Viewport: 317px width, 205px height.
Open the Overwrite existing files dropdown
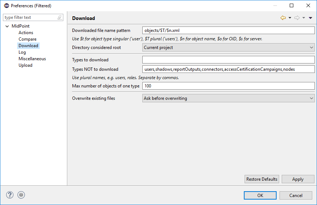click(x=228, y=98)
